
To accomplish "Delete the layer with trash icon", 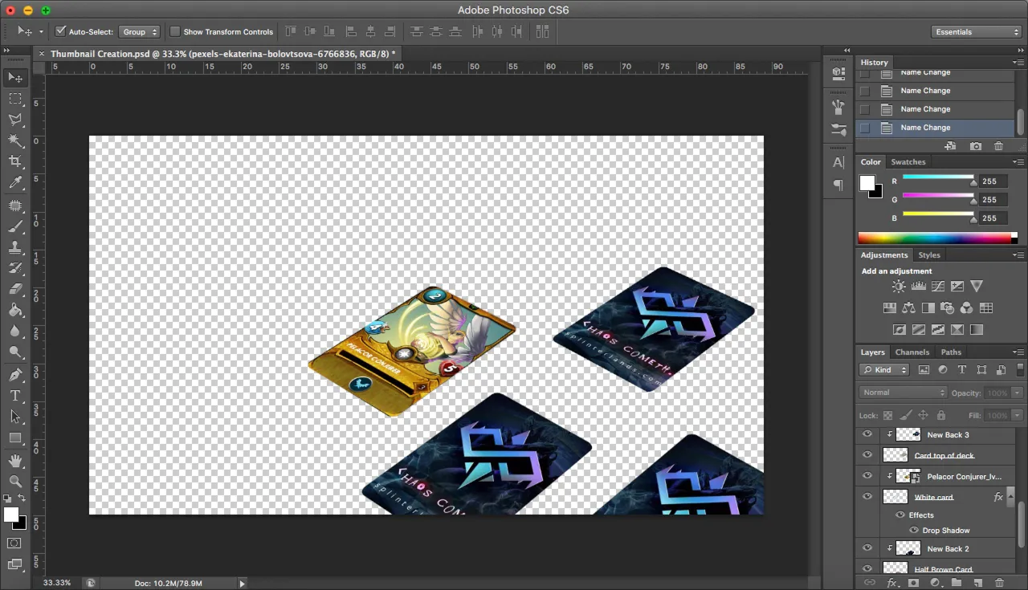I will click(x=999, y=583).
